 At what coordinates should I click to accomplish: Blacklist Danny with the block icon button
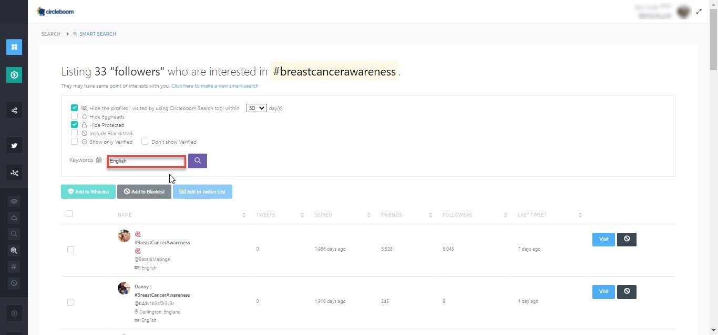(x=627, y=291)
